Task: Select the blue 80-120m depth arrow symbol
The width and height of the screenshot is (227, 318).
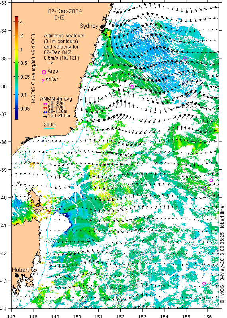Action: click(45, 112)
